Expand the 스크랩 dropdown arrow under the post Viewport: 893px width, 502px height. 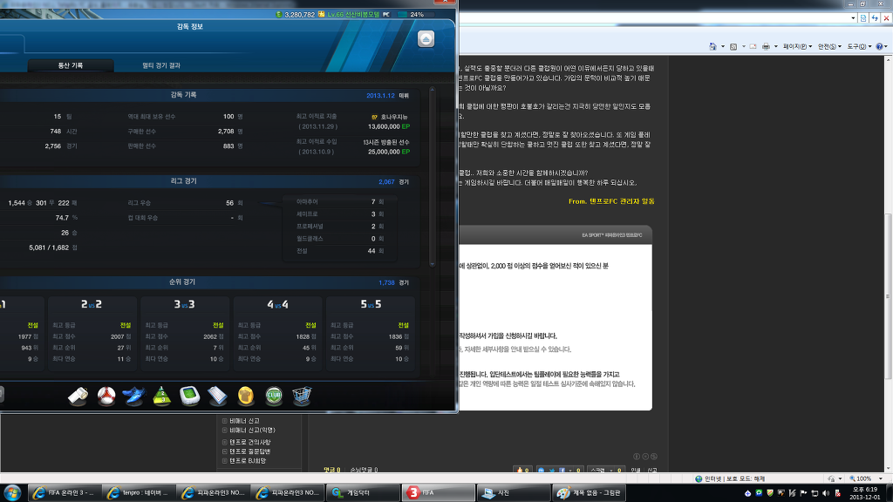pyautogui.click(x=611, y=471)
